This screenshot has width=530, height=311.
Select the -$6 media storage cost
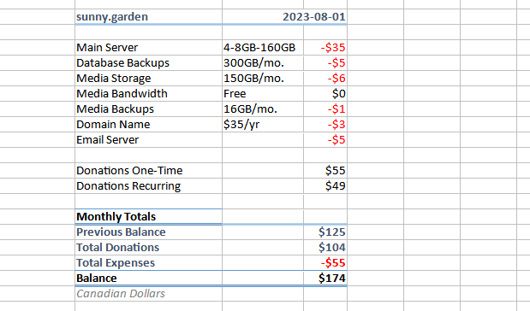point(325,79)
